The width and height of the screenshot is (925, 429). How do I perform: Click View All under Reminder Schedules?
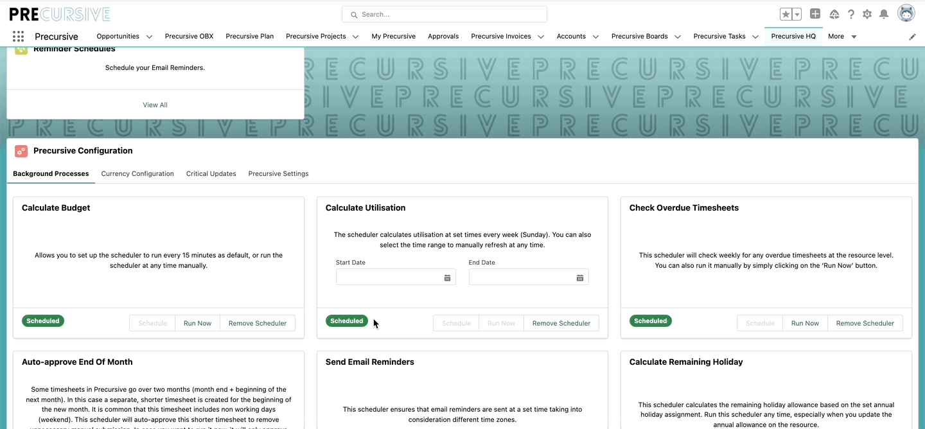click(x=155, y=105)
